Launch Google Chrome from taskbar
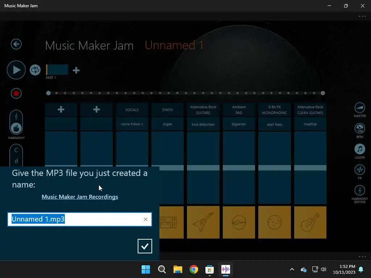371x278 pixels. tap(194, 269)
